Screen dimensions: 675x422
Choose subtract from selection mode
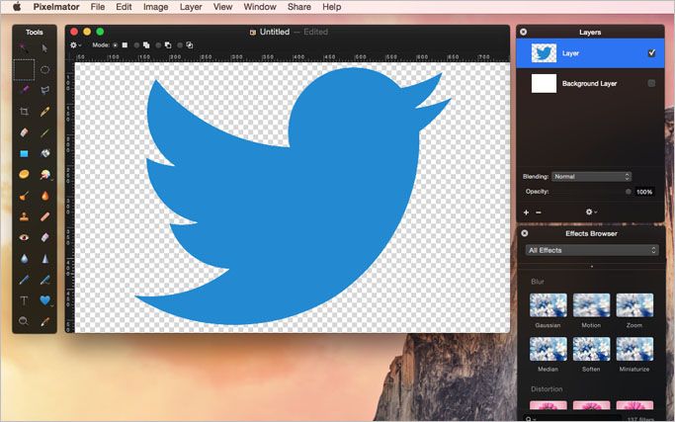[x=158, y=45]
